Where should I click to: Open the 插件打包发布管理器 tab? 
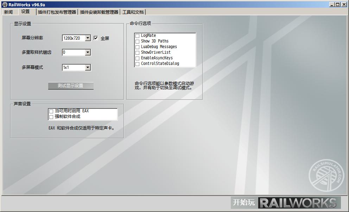[57, 12]
